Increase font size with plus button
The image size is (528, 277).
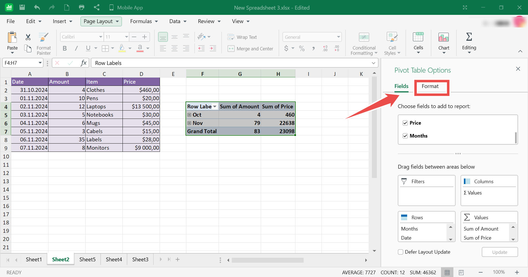coord(145,37)
